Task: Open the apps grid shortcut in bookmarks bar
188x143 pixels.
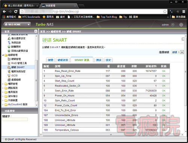Action: (4, 17)
